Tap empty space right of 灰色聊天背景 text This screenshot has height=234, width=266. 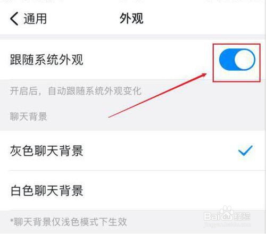[x=160, y=151]
